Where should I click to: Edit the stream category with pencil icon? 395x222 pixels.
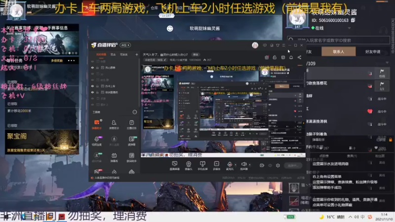[165, 60]
